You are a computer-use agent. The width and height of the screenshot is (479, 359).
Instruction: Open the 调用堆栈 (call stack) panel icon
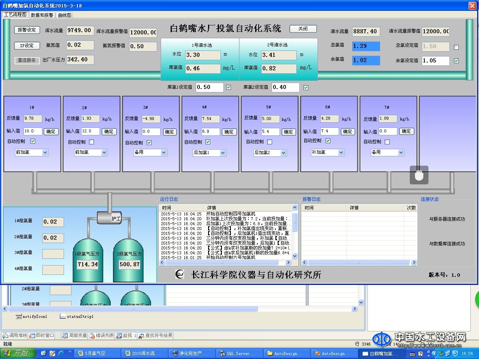14,335
